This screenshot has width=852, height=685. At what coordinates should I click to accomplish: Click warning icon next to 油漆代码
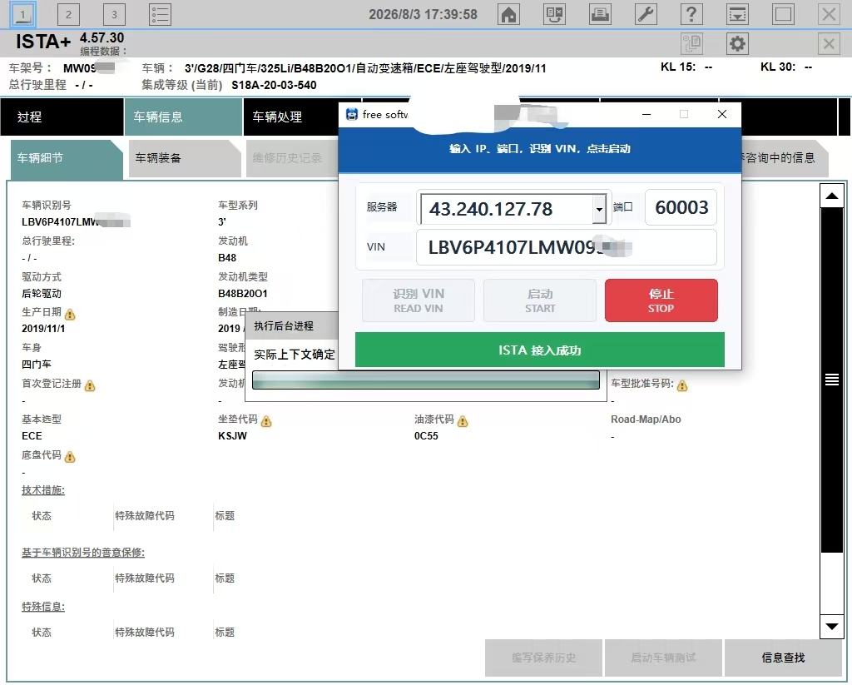(x=463, y=421)
